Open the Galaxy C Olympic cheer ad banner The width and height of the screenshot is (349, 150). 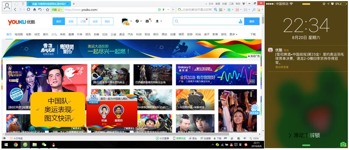217,75
